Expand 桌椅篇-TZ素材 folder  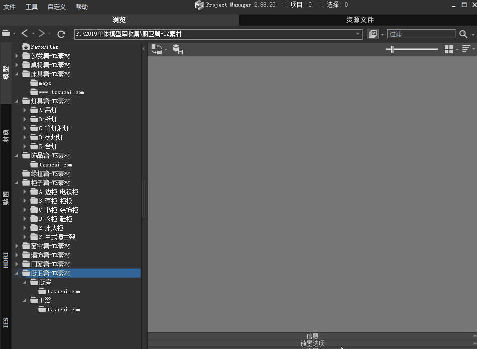[17, 65]
